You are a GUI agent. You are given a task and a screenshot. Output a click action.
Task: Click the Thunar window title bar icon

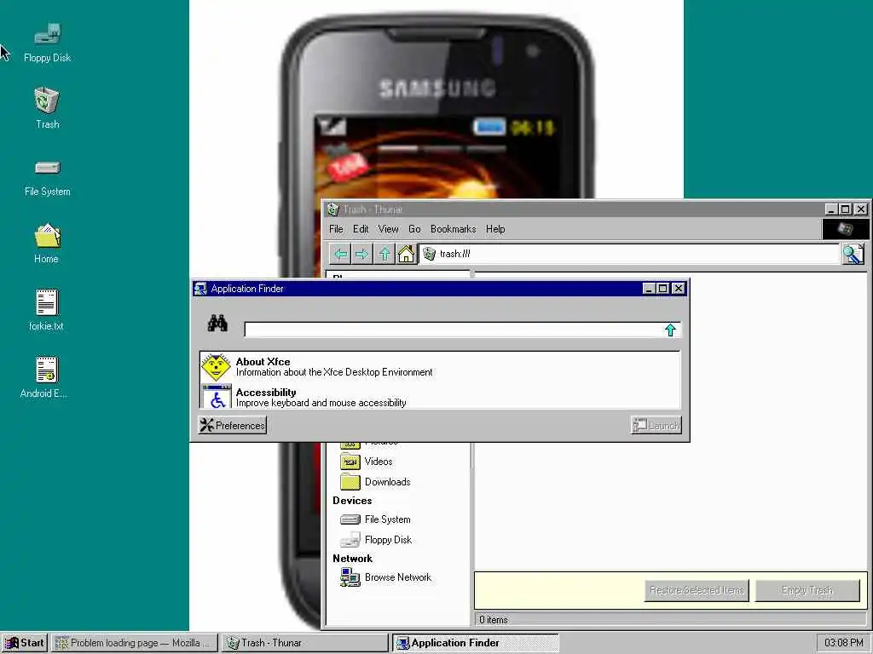[333, 209]
